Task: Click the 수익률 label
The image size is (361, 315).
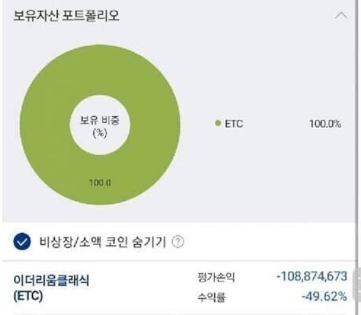Action: click(x=211, y=297)
